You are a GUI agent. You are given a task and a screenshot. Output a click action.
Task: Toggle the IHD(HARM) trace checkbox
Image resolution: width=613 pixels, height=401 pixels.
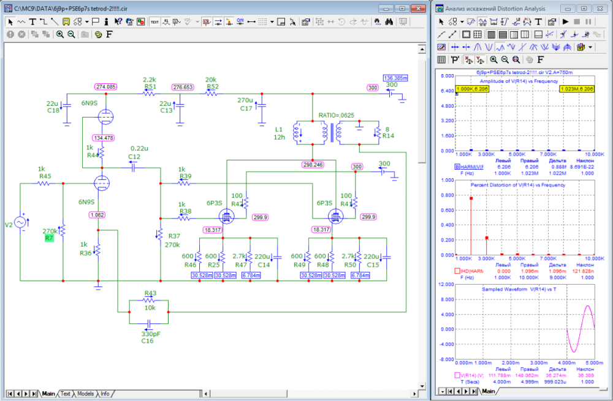(x=457, y=271)
